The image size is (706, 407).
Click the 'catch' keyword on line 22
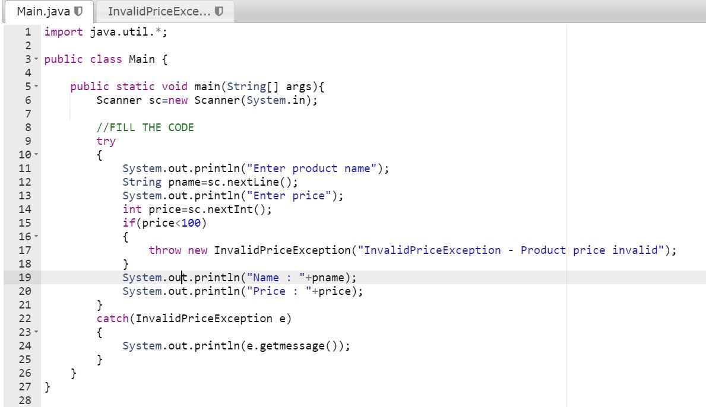pyautogui.click(x=113, y=319)
